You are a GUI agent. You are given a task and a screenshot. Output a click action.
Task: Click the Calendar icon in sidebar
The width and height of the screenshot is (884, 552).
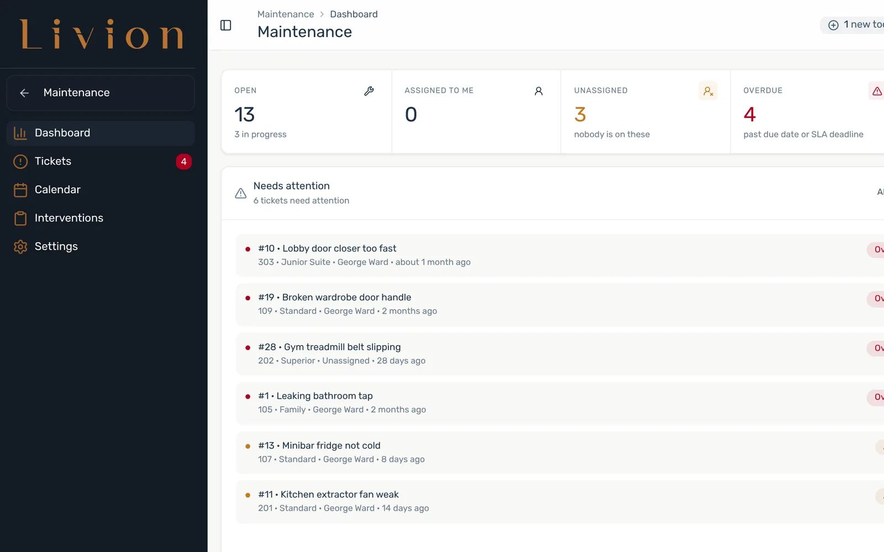point(20,190)
